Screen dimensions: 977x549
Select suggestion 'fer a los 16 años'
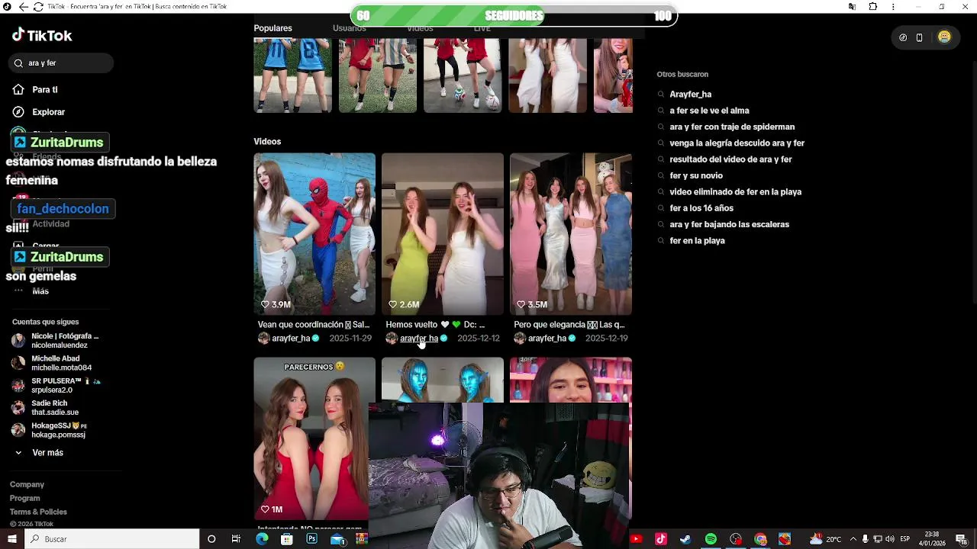[701, 208]
